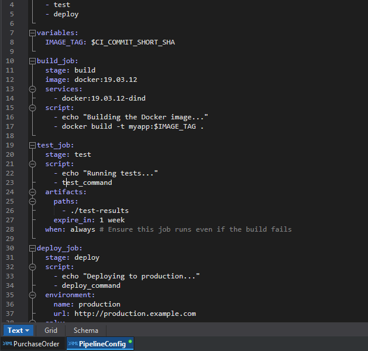Fold the build_job script block on line 15

pyautogui.click(x=32, y=108)
